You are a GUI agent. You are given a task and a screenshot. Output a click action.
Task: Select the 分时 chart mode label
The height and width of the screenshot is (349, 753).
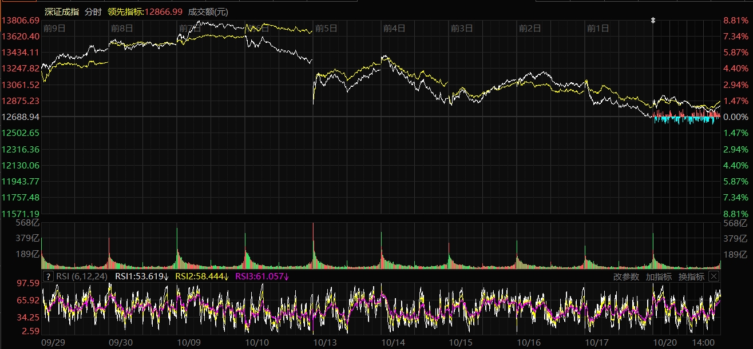[93, 11]
